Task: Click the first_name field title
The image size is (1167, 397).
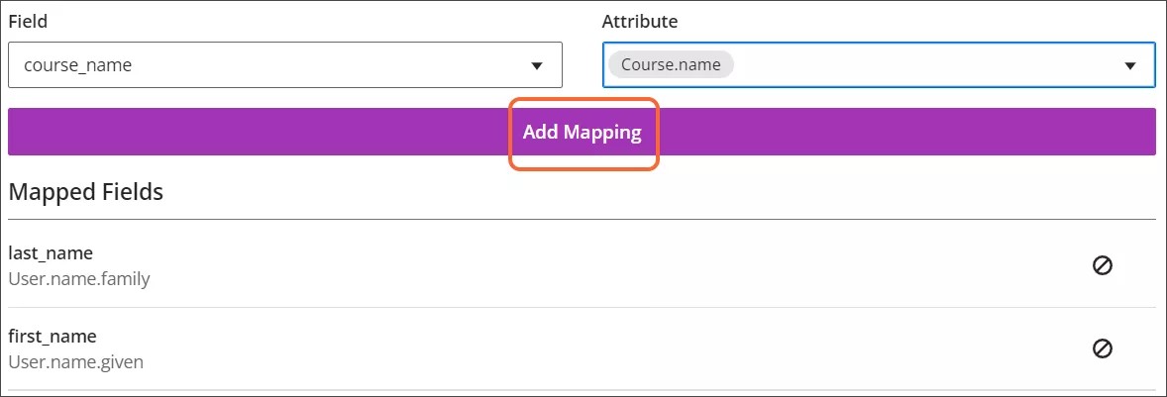Action: click(53, 337)
